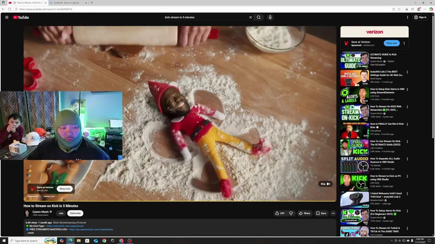
Task: Clear the search box with the X
Action: tap(250, 17)
